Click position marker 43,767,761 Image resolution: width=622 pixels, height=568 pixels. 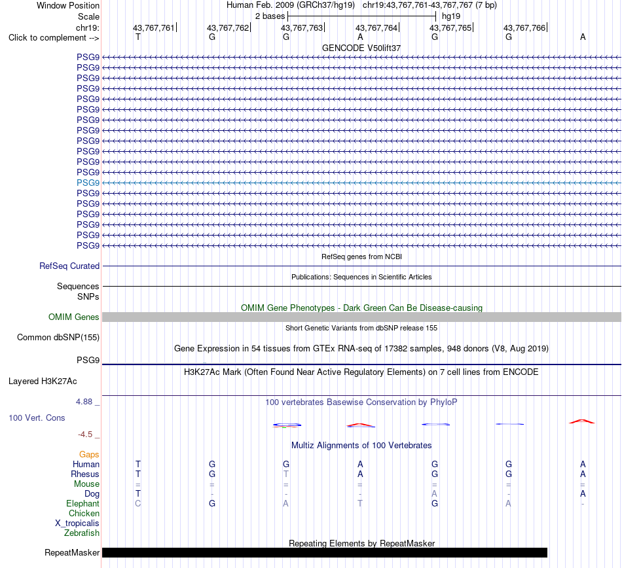pos(154,27)
